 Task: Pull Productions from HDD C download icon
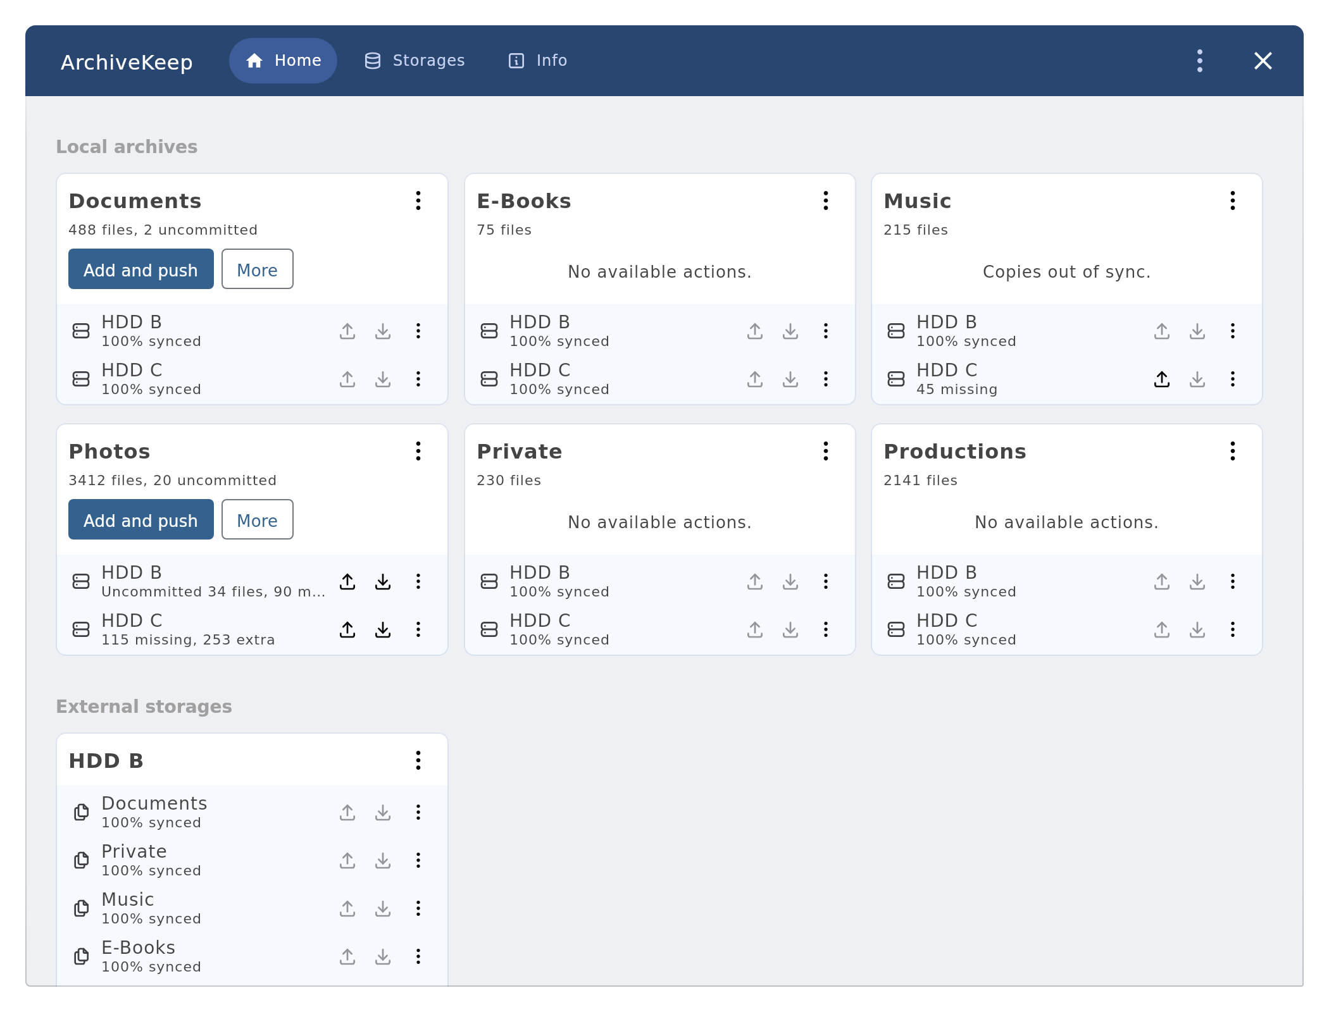1197,629
